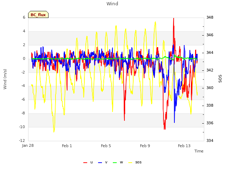Click the BC_flux label tag
Image resolution: width=225 pixels, height=169 pixels.
pos(38,14)
